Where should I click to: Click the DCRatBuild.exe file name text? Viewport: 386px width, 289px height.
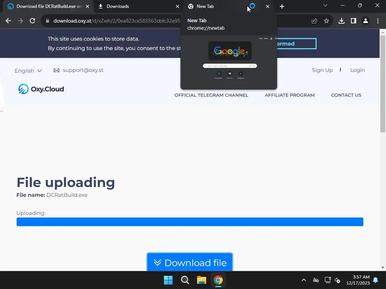(x=67, y=195)
